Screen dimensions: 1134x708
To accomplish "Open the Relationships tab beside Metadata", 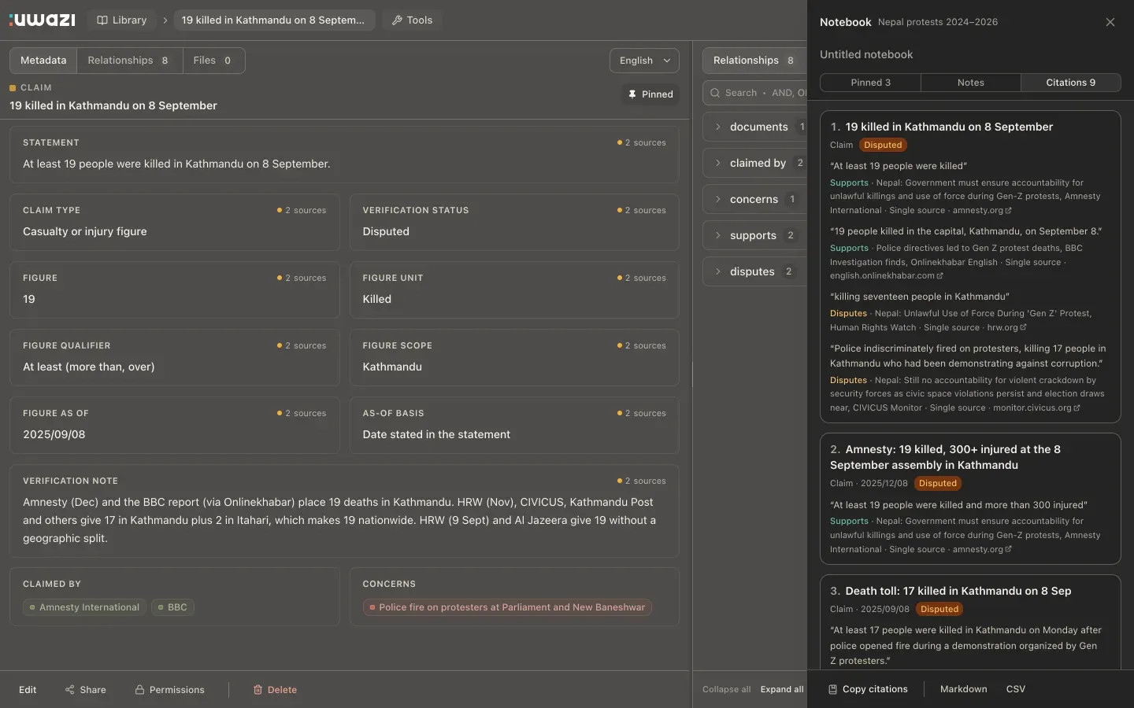I will pyautogui.click(x=130, y=61).
